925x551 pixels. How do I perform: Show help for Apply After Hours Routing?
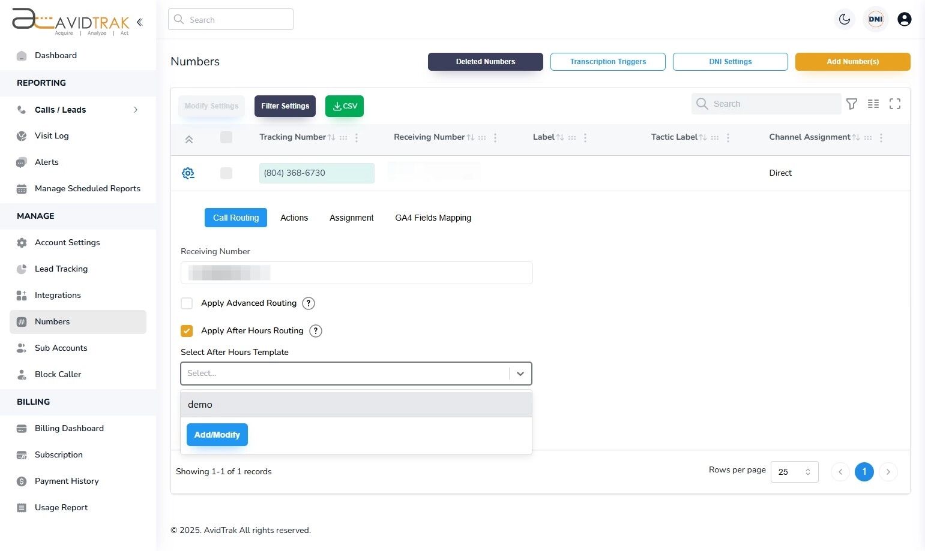(316, 331)
